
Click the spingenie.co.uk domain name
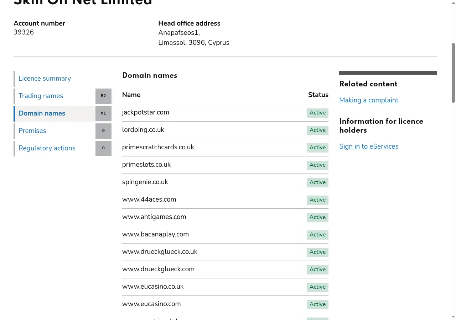coord(145,182)
